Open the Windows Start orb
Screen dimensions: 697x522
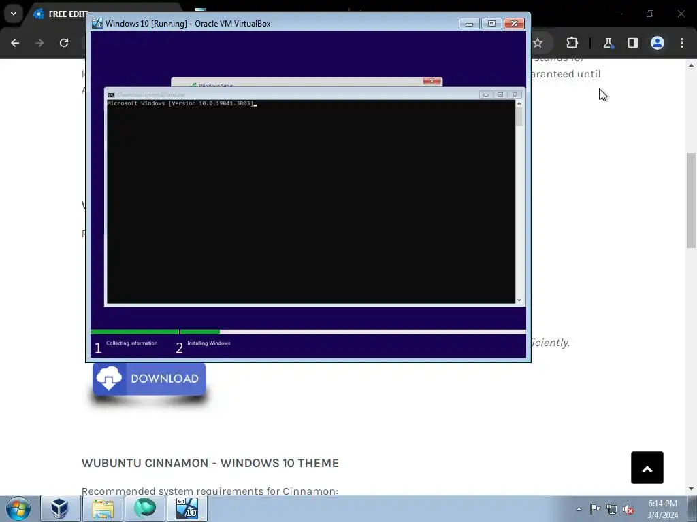point(18,508)
